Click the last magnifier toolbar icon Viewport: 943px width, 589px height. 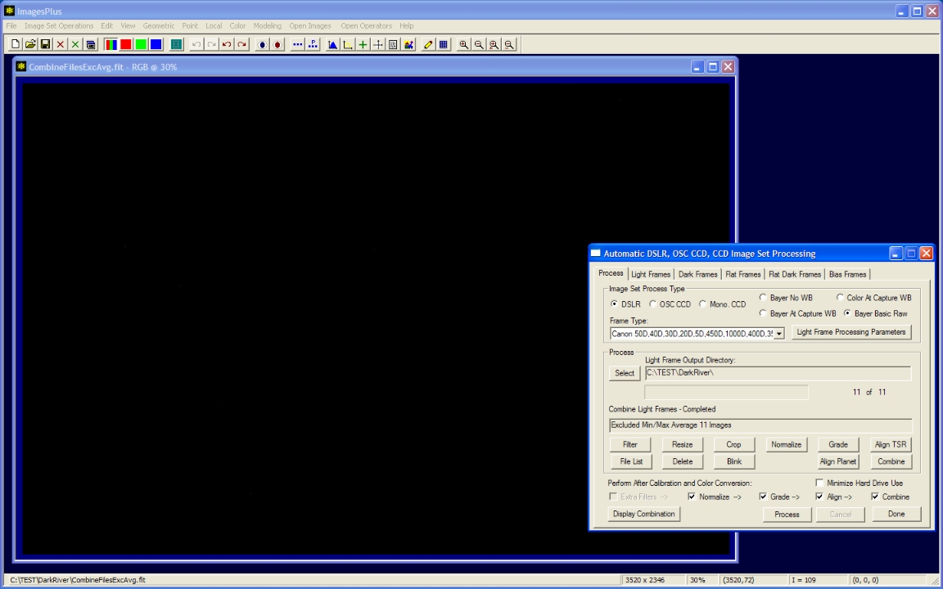[x=509, y=44]
